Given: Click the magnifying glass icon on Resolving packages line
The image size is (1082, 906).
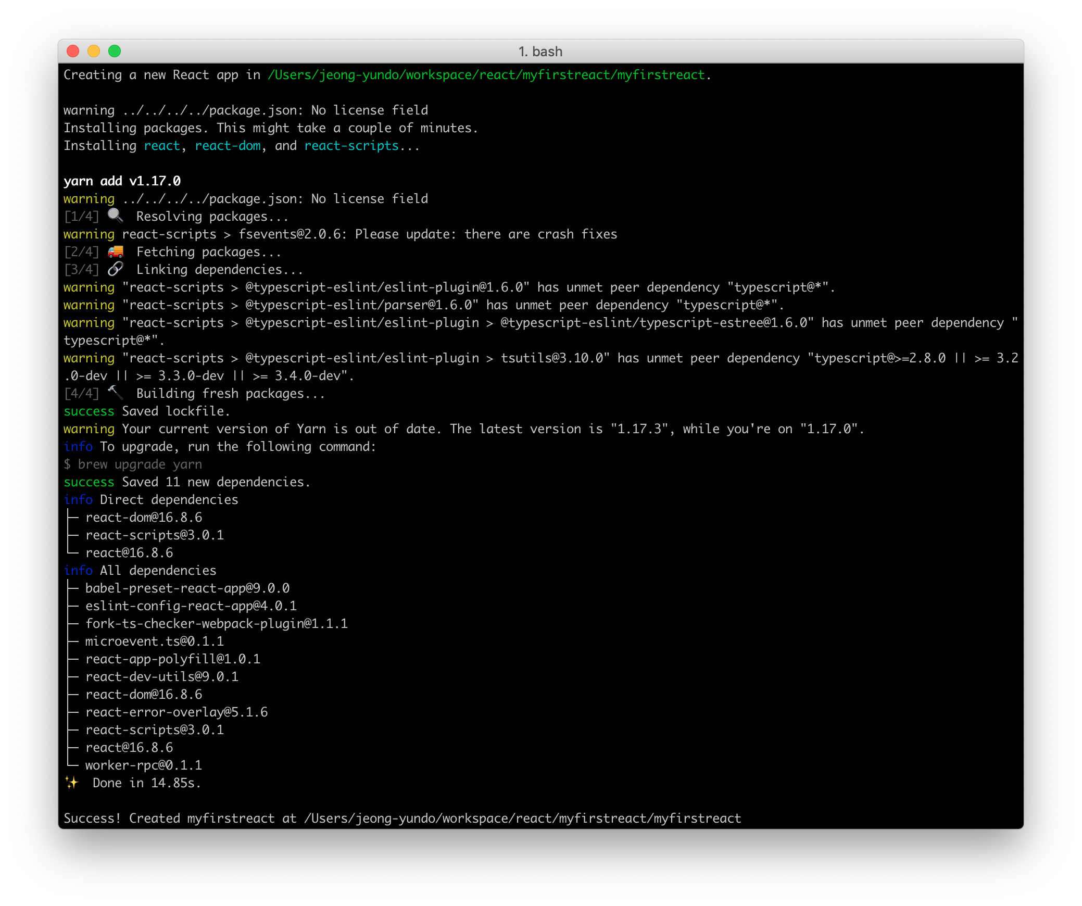Looking at the screenshot, I should [x=115, y=216].
